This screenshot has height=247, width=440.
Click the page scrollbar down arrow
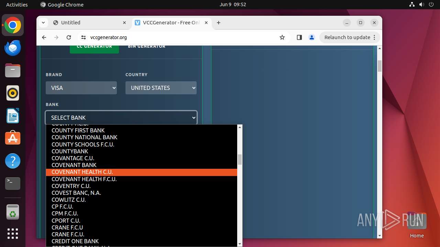click(380, 236)
